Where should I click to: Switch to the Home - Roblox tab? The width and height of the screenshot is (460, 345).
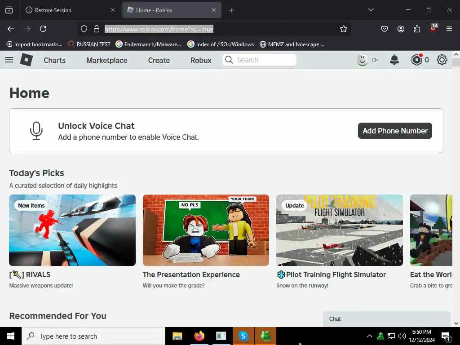coord(172,10)
